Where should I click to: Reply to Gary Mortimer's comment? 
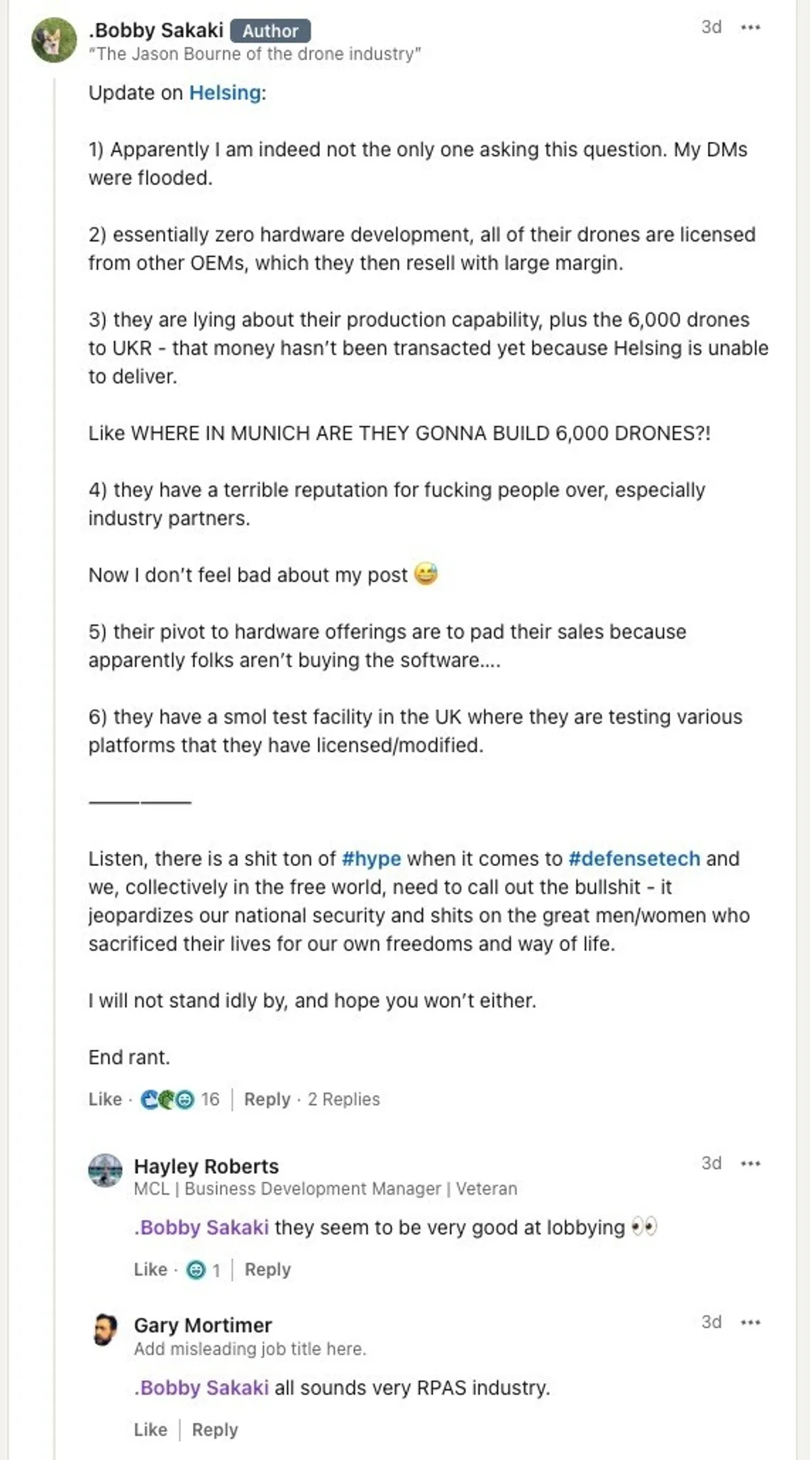tap(215, 1430)
